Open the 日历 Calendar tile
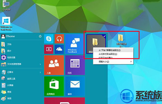 point(75,65)
